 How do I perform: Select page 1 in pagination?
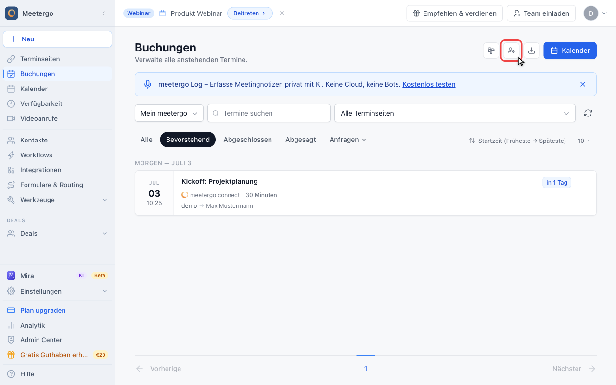pyautogui.click(x=366, y=369)
